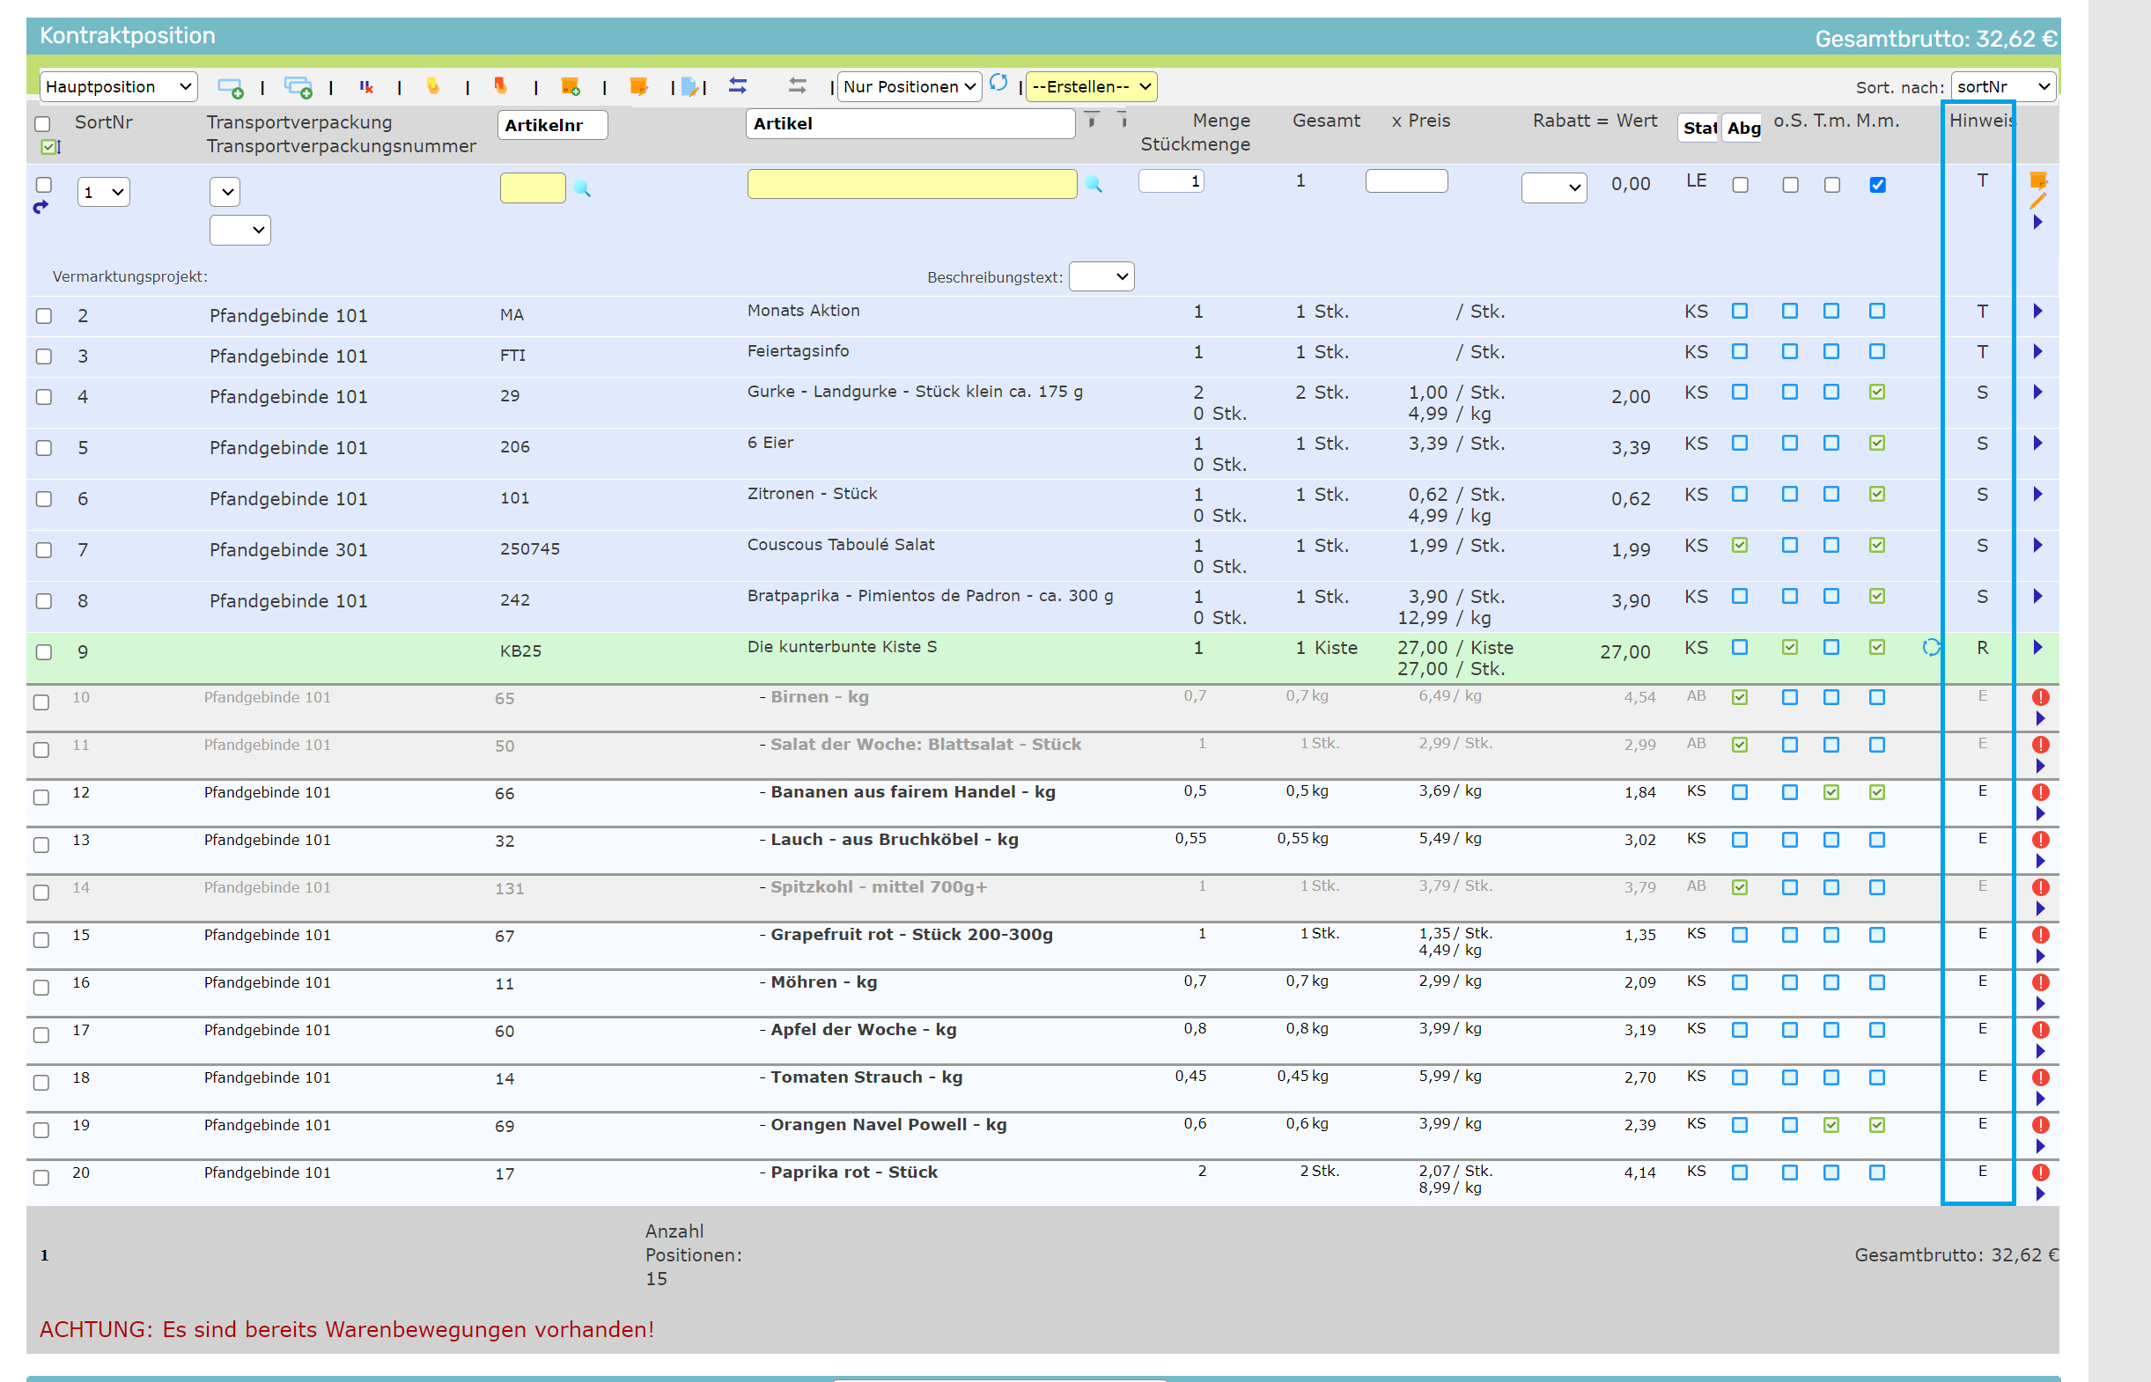Open the sortNr sort dropdown
The width and height of the screenshot is (2151, 1382).
point(2003,86)
